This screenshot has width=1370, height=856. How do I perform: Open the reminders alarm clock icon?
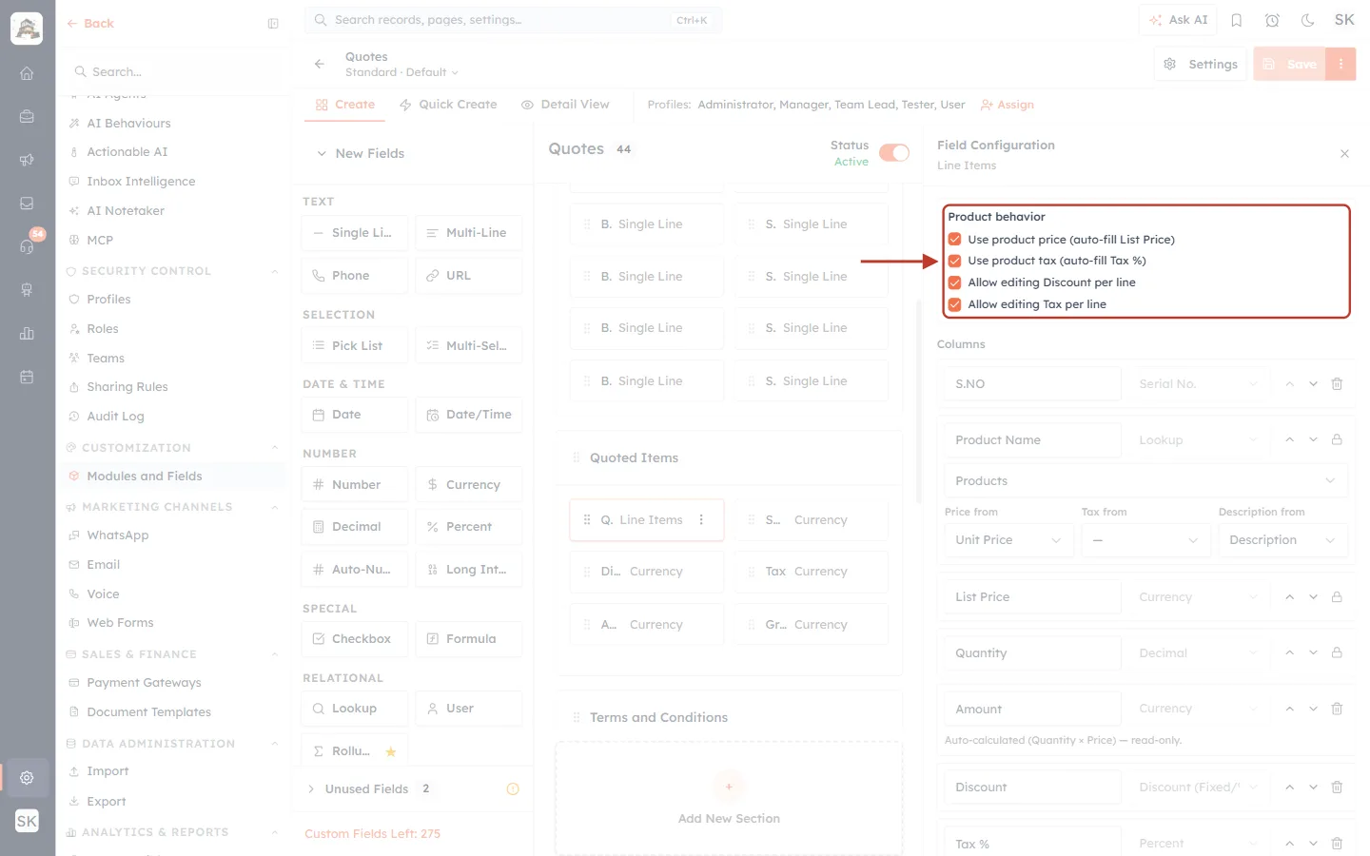[x=1272, y=20]
